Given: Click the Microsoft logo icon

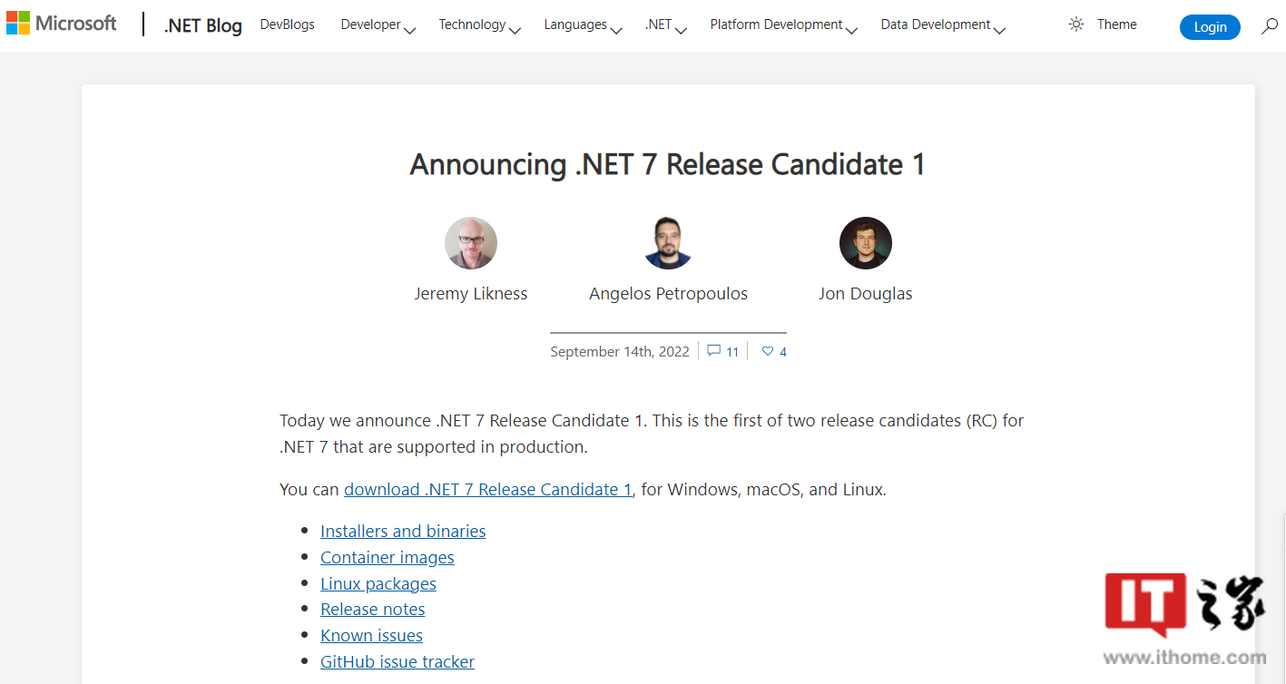Looking at the screenshot, I should click(x=18, y=24).
